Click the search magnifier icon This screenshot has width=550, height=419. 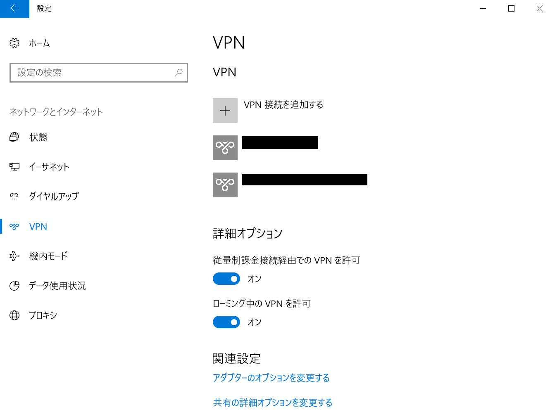179,73
